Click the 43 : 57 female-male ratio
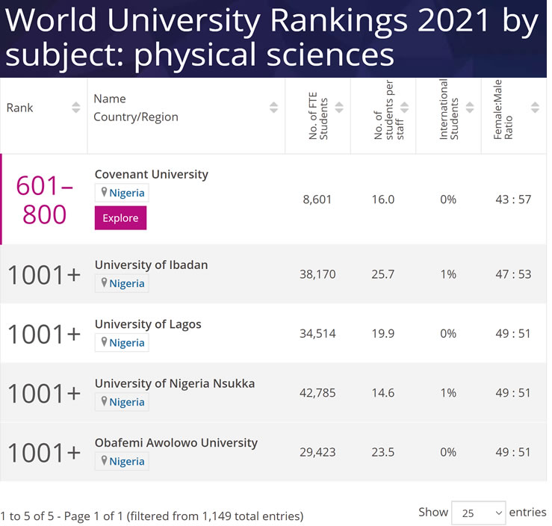The width and height of the screenshot is (552, 526). [513, 199]
